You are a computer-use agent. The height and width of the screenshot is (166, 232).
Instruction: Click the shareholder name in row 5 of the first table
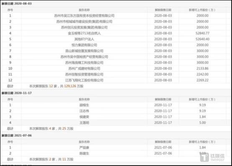(x=84, y=39)
